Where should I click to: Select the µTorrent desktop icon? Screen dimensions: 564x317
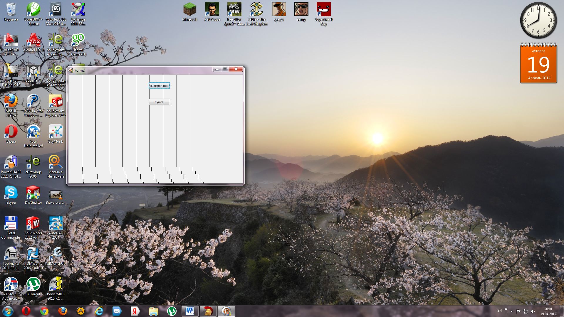click(33, 287)
